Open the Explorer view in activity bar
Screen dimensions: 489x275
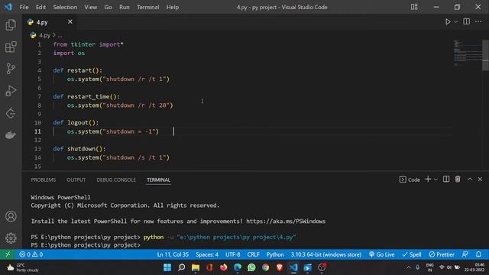point(11,24)
